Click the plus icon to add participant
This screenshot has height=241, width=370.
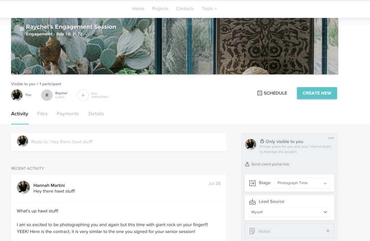coord(83,95)
